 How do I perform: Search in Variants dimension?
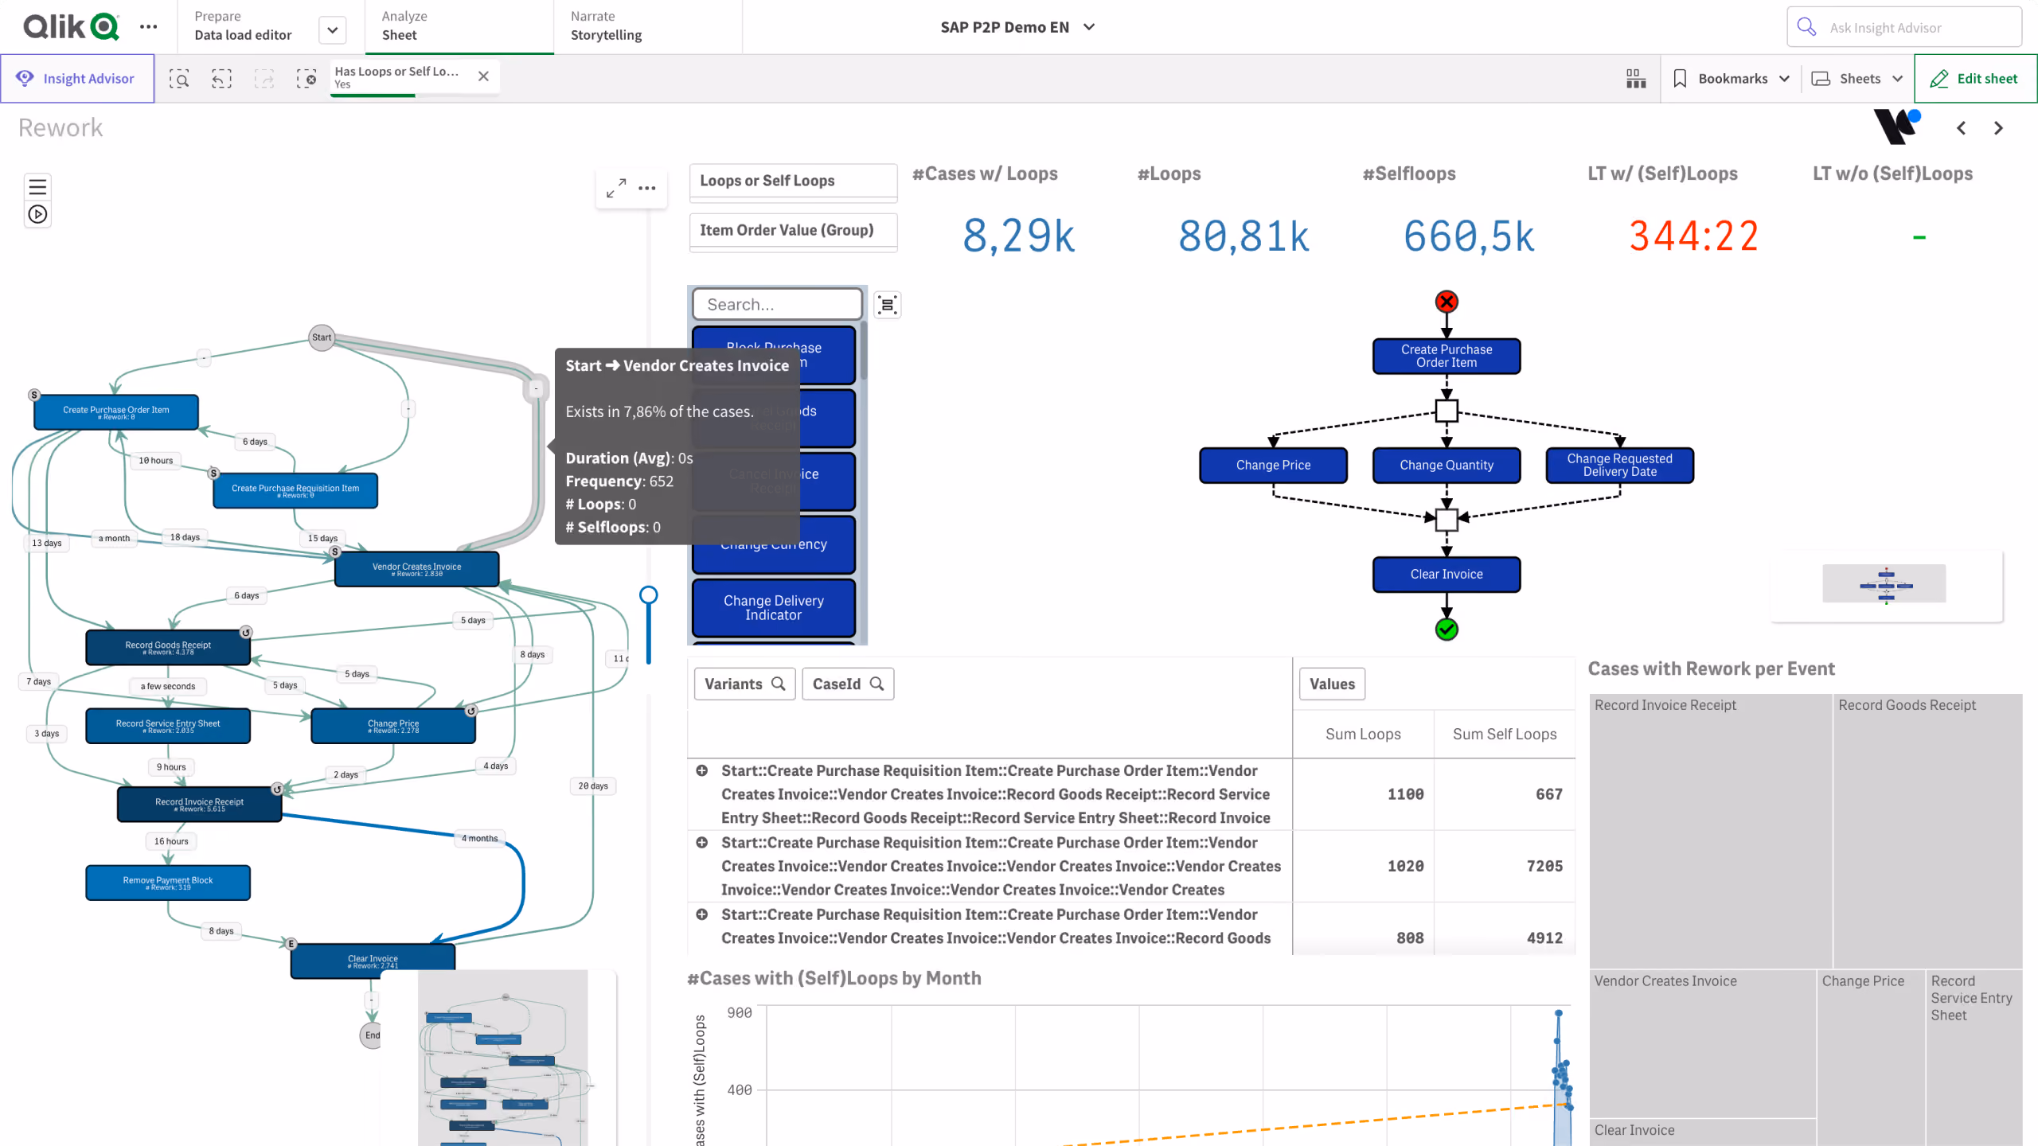pyautogui.click(x=744, y=684)
